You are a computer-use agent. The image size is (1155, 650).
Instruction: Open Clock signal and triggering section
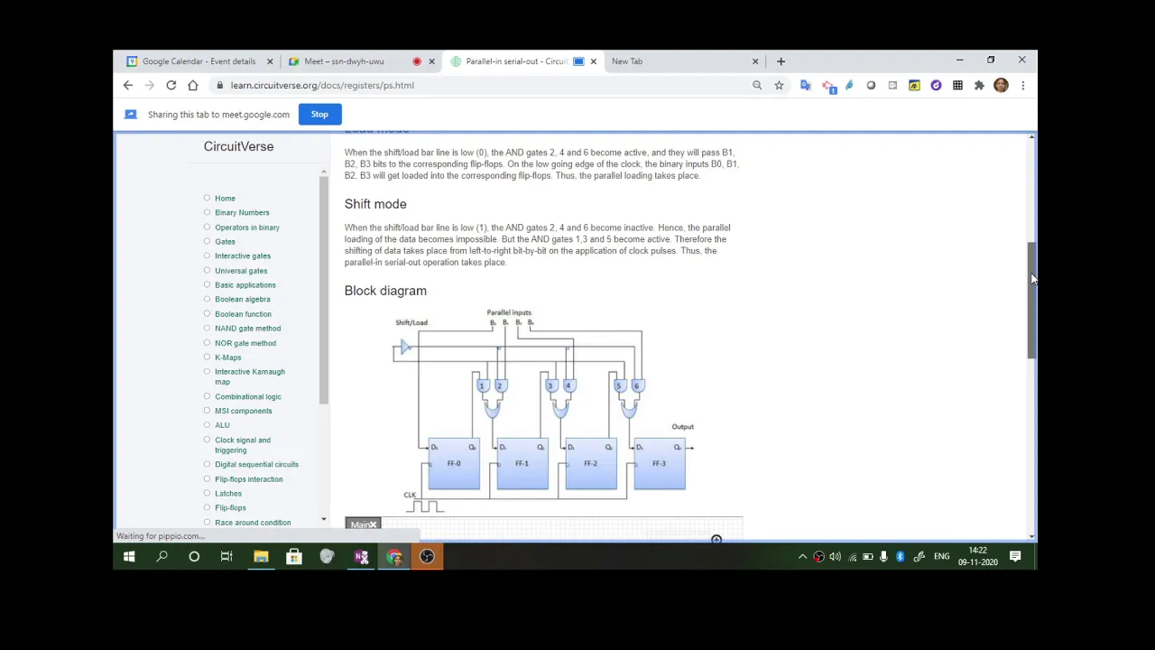(x=243, y=445)
